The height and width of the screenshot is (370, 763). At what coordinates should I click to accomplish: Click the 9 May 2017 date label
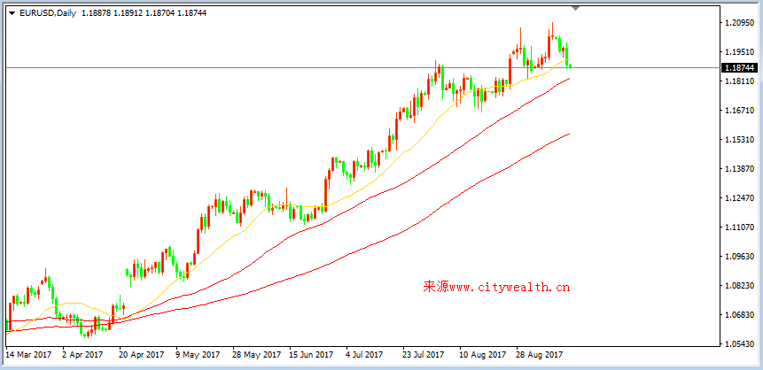click(197, 355)
